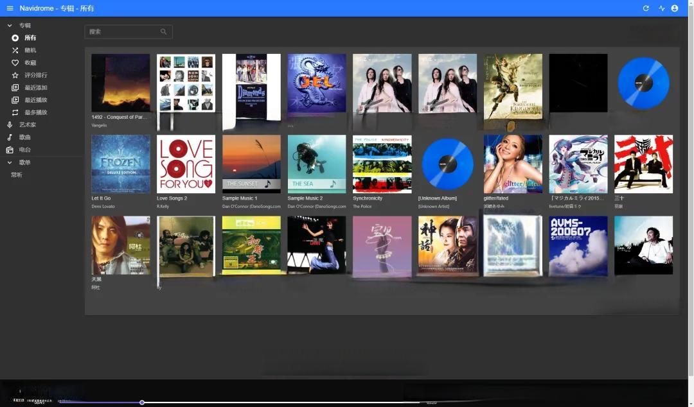Viewport: 694px width, 407px height.
Task: Open the hamburger menu beside Navidrome title
Action: pos(10,8)
